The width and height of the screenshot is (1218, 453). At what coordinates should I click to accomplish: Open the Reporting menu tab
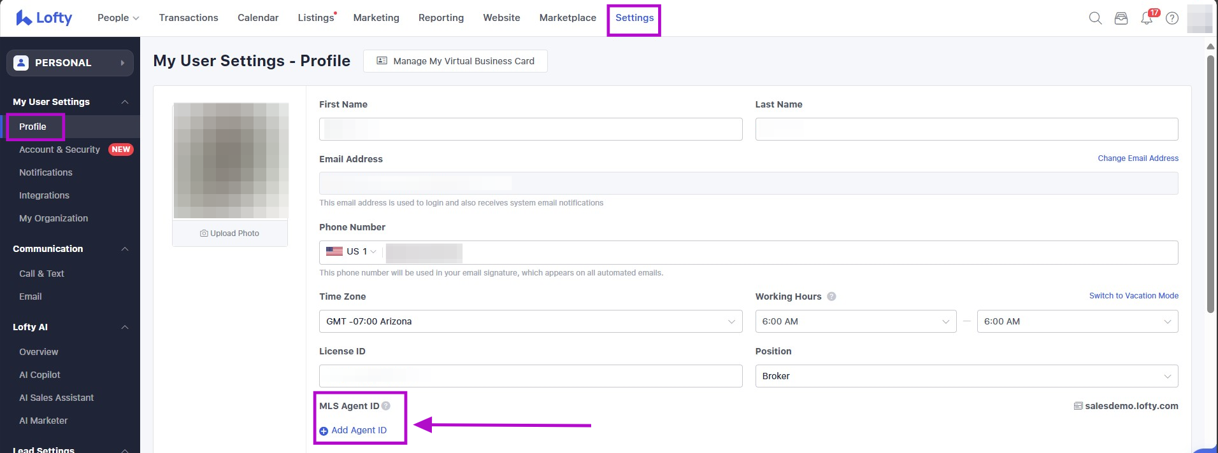click(x=441, y=18)
